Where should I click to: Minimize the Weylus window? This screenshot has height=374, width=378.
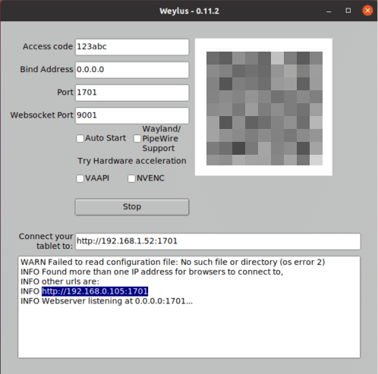click(329, 11)
